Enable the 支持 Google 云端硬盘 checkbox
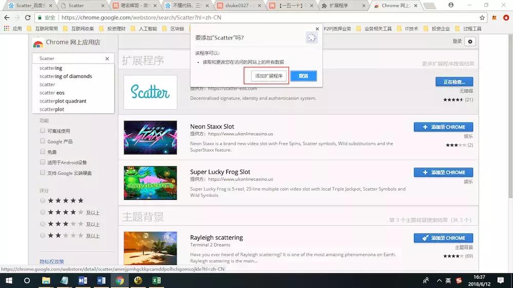This screenshot has height=288, width=513. tap(43, 172)
